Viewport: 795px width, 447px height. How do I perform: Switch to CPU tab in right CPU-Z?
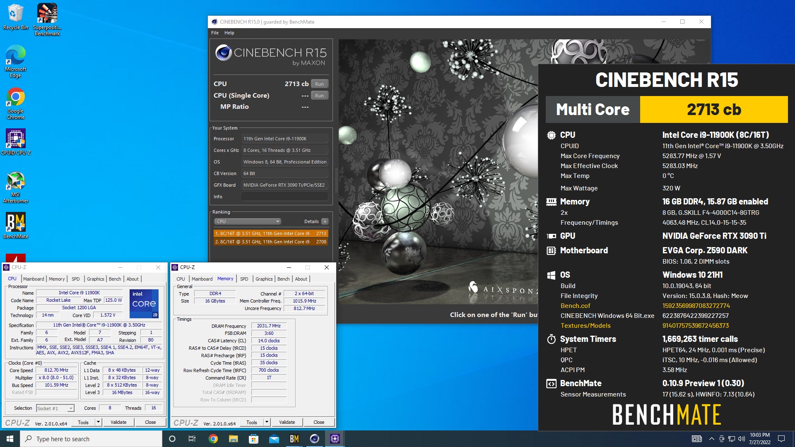point(181,279)
